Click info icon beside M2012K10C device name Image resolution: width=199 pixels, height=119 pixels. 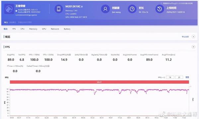82,7
